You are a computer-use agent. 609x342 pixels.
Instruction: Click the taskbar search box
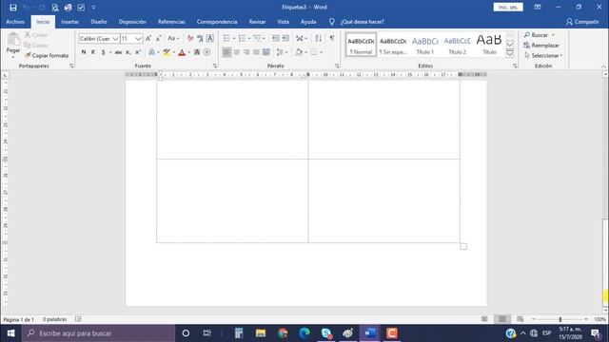pyautogui.click(x=99, y=333)
